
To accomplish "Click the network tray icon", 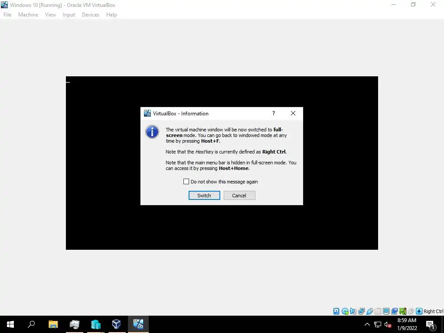I will click(x=378, y=324).
